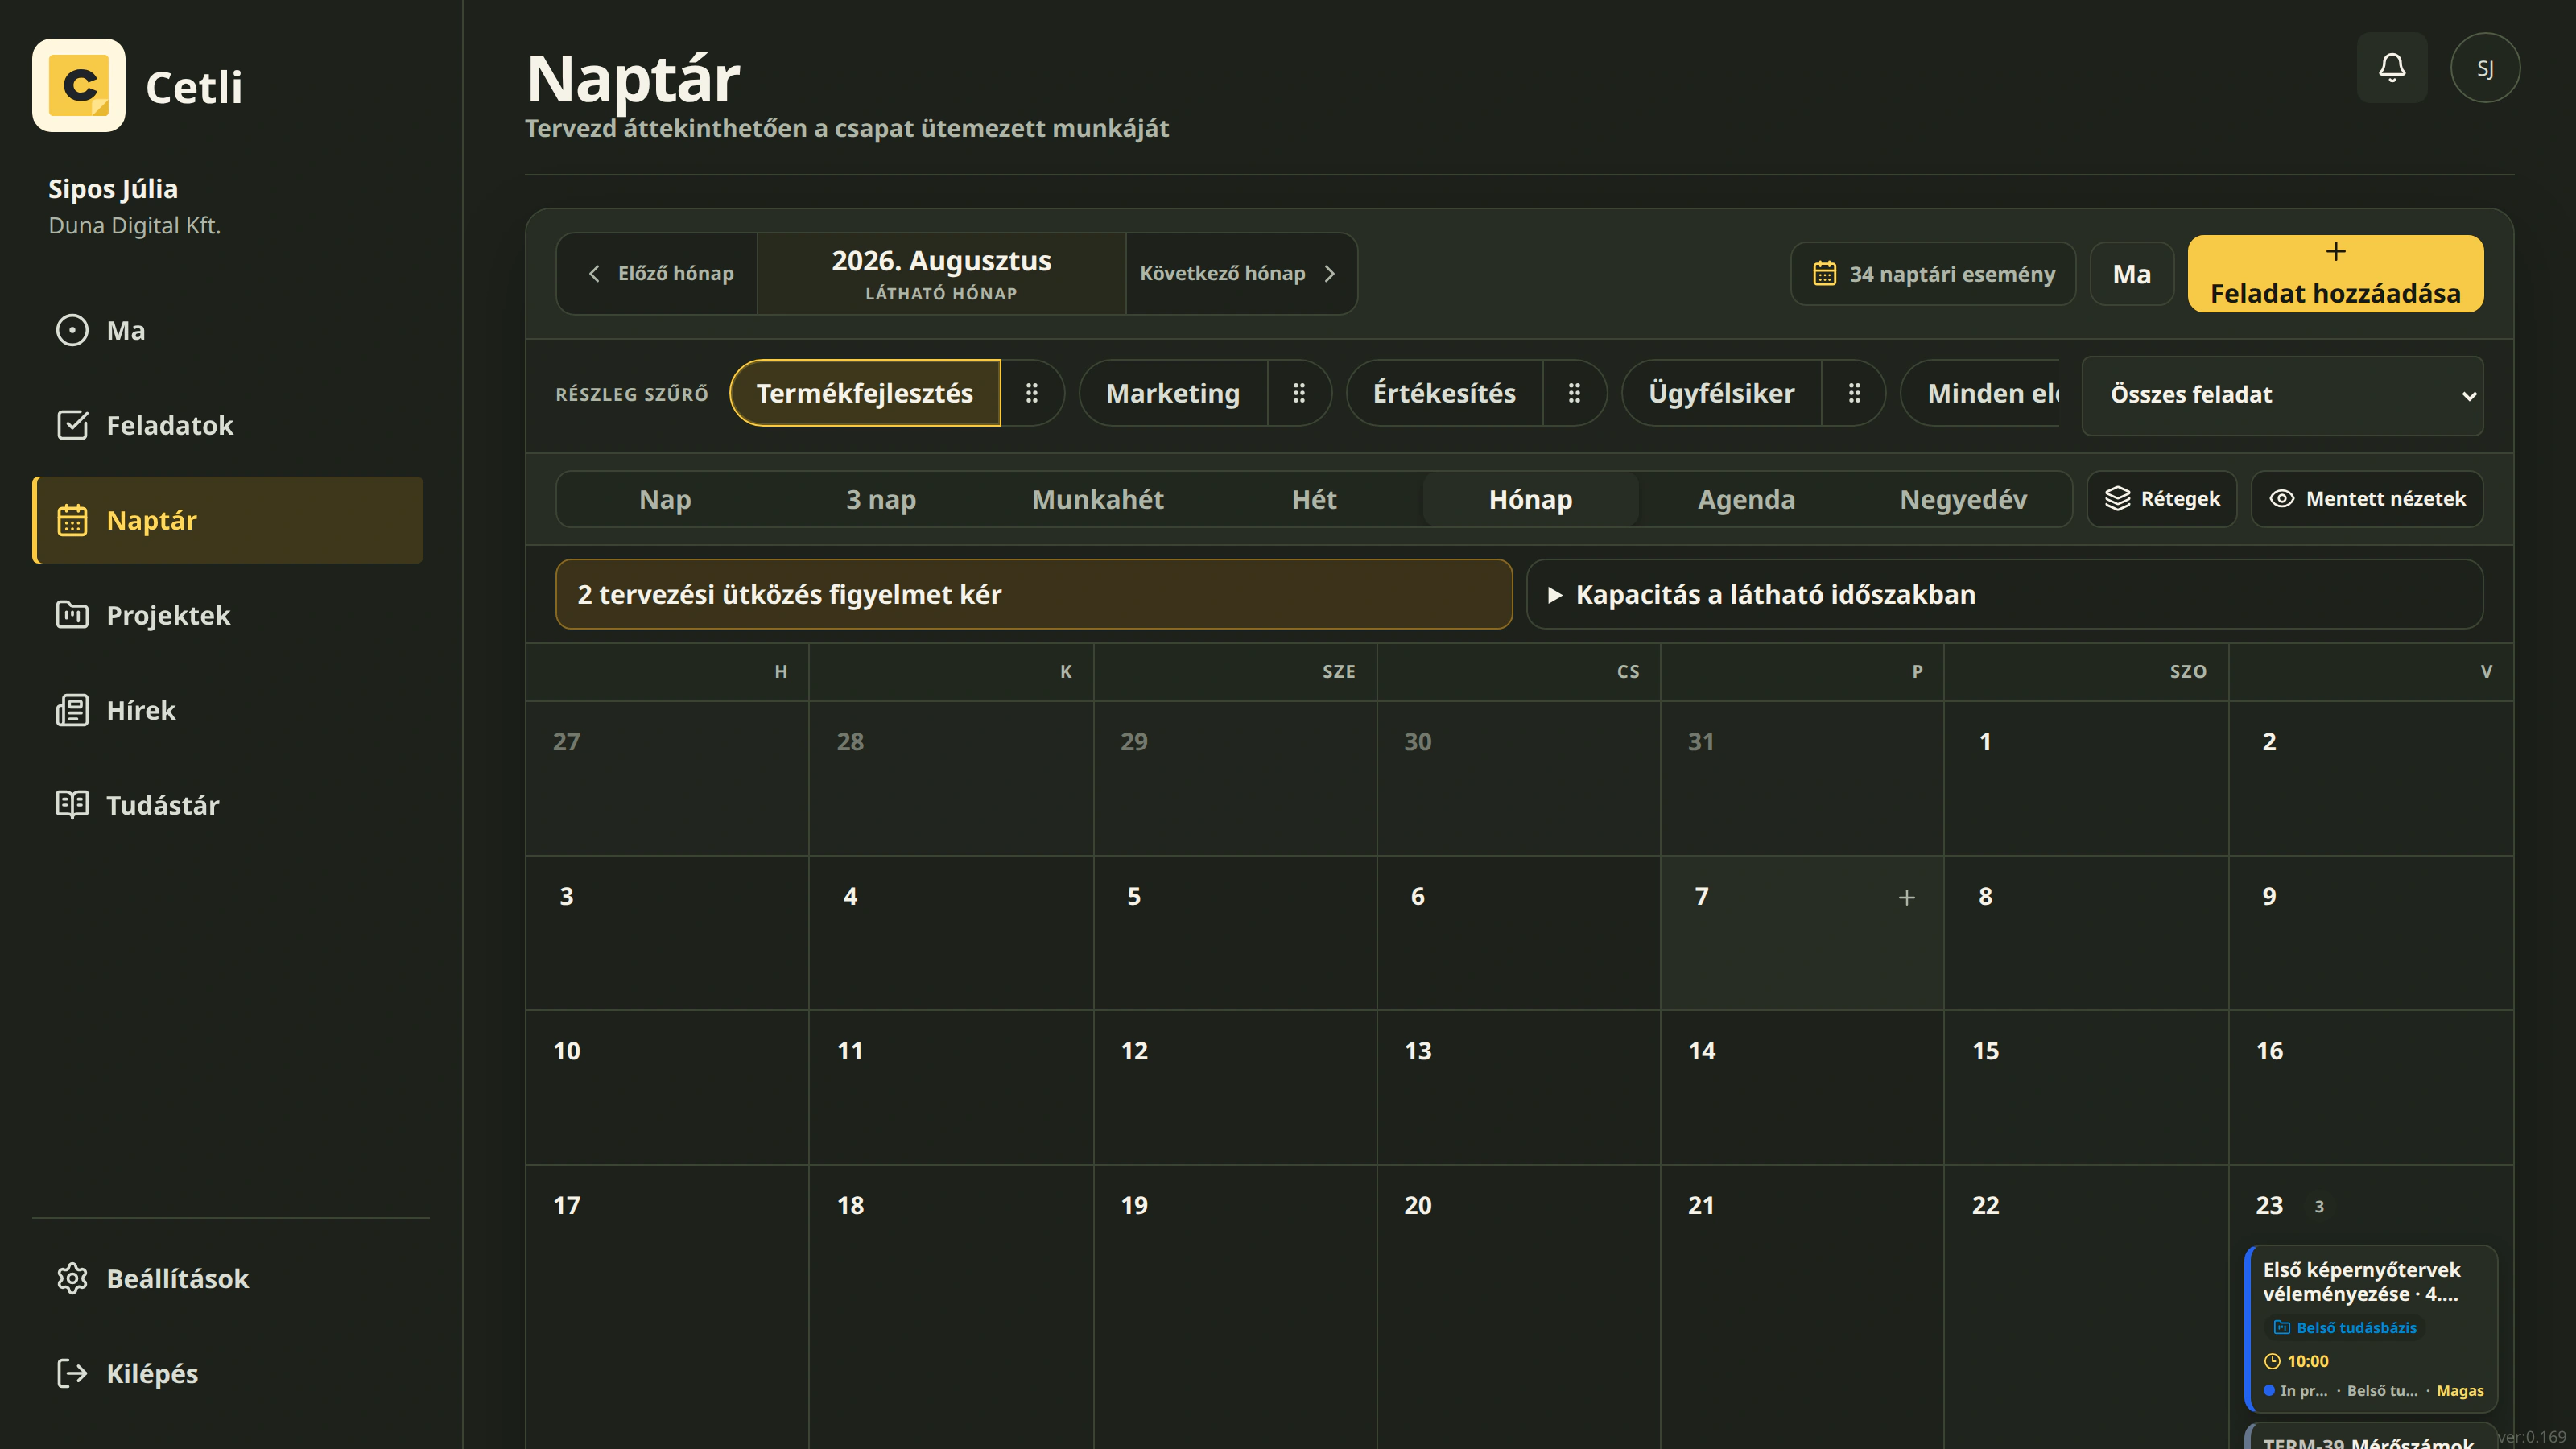Open Beállítások settings
This screenshot has height=1449, width=2576.
pos(228,1278)
